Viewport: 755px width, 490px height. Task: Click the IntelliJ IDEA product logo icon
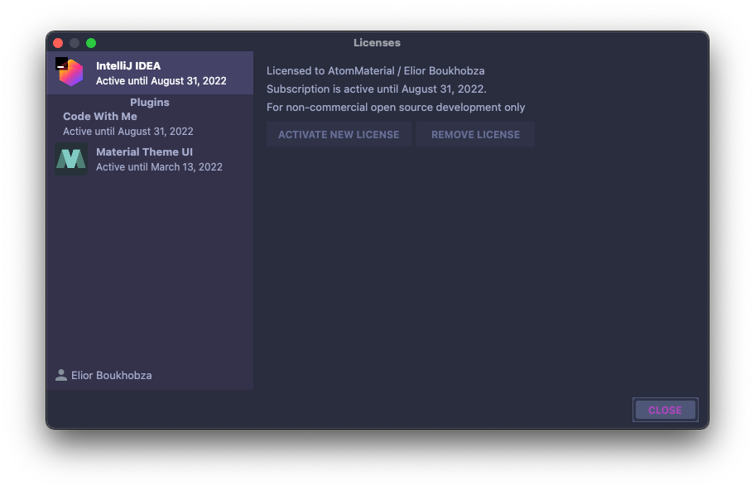point(70,72)
